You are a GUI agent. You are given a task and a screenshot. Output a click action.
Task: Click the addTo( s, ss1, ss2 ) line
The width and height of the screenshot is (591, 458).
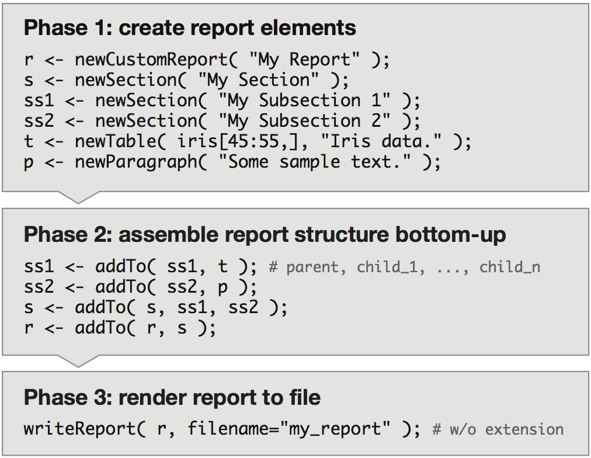[155, 308]
